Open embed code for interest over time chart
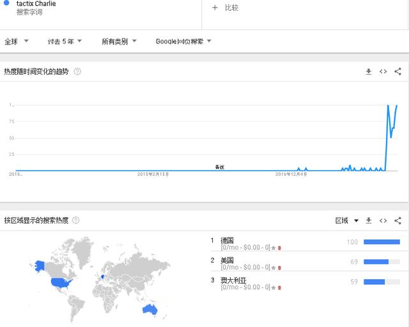 pyautogui.click(x=383, y=72)
